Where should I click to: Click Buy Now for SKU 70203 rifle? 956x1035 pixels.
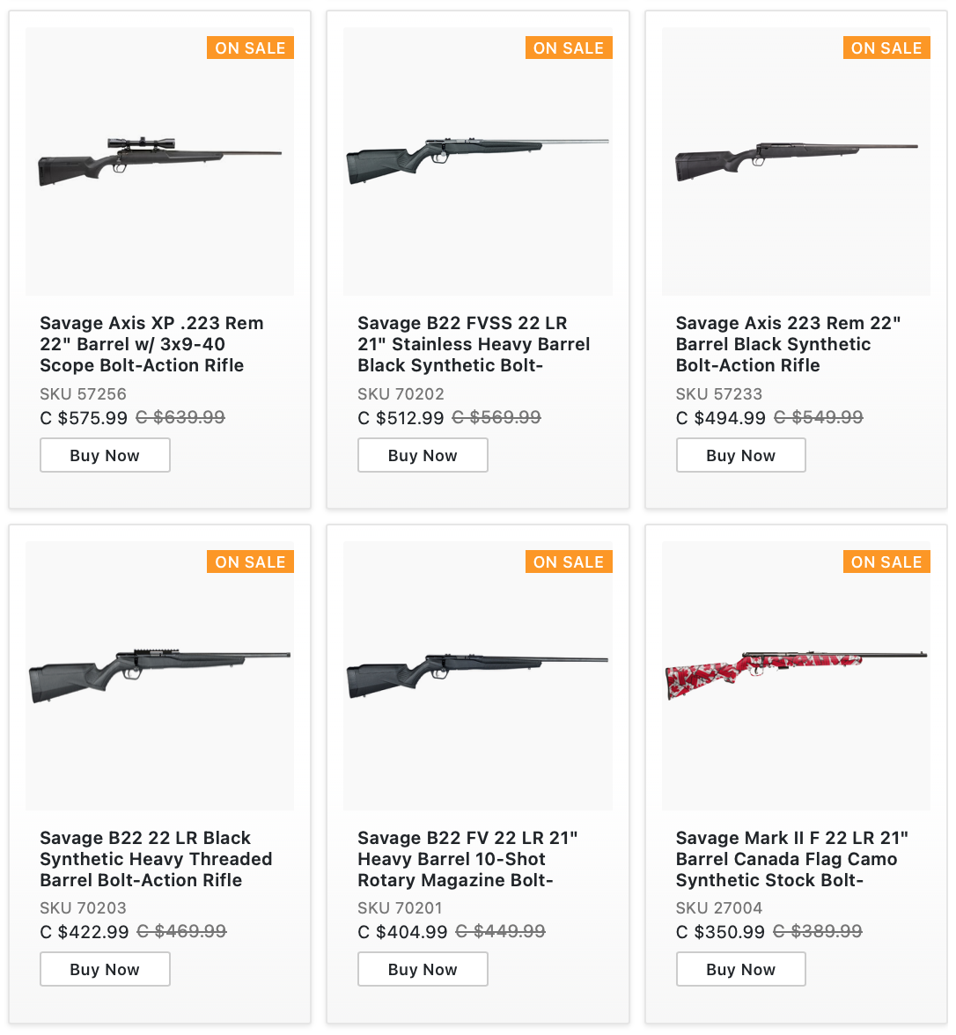105,969
